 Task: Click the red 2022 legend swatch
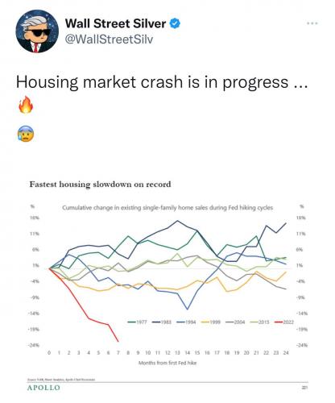tap(279, 322)
